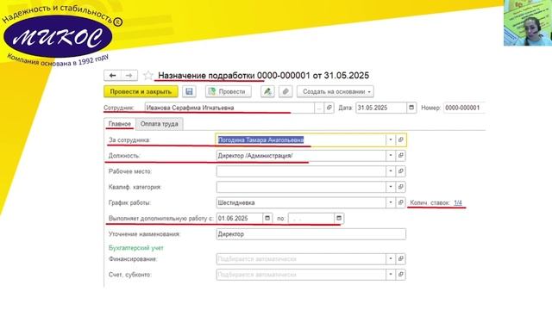Open the График работы record via its open icon

[x=400, y=202]
